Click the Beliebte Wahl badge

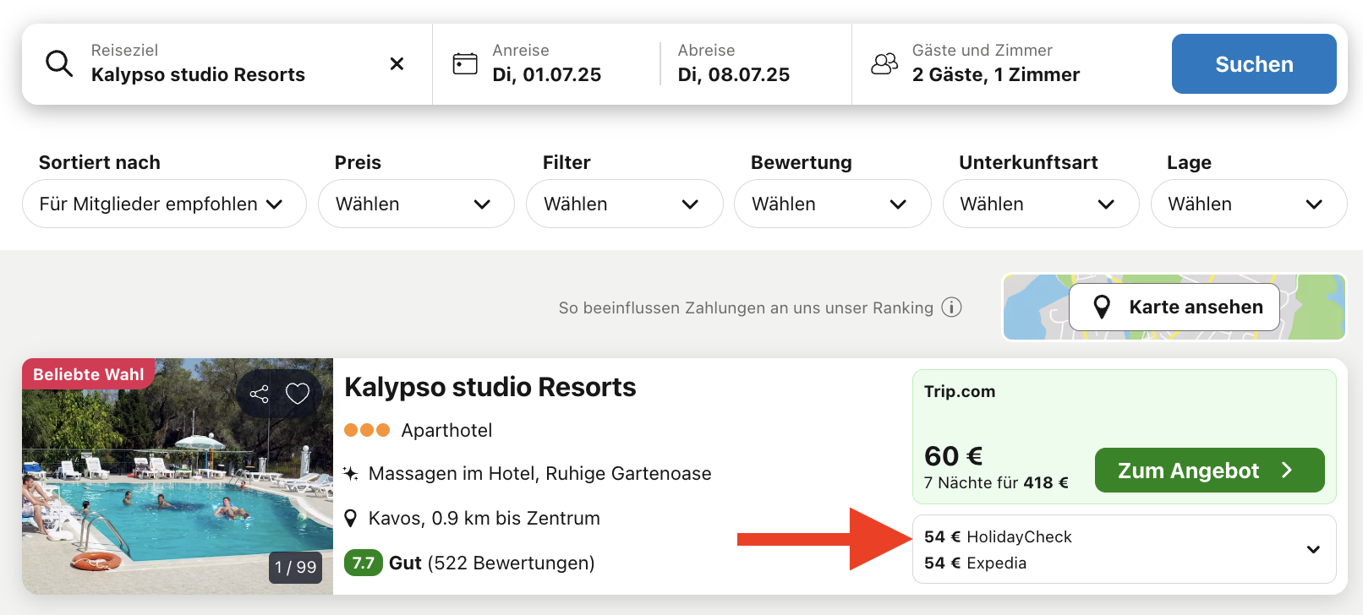(88, 374)
